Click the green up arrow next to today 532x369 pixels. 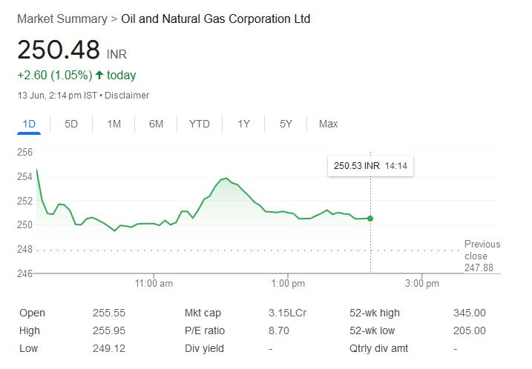coord(99,75)
